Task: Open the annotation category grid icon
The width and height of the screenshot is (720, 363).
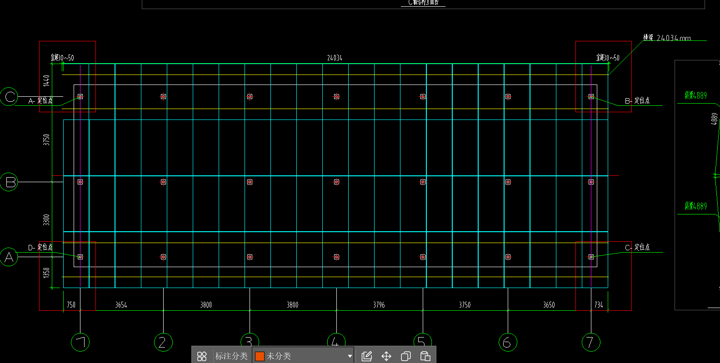Action: (202, 356)
